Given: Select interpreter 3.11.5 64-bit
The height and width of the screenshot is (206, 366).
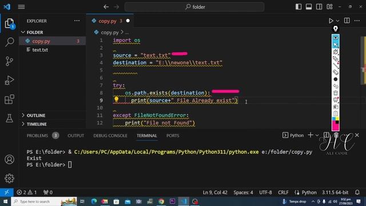Looking at the screenshot, I should click(x=335, y=192).
